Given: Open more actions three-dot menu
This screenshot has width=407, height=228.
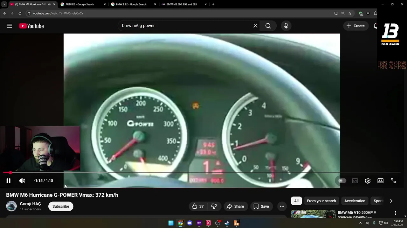Looking at the screenshot, I should [x=282, y=206].
